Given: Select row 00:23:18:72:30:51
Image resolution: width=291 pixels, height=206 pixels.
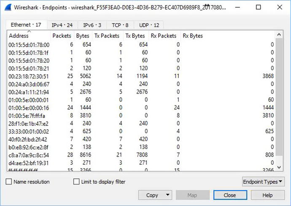Looking at the screenshot, I should tap(141, 76).
